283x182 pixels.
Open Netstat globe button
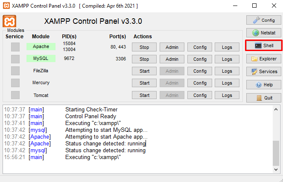[264, 33]
